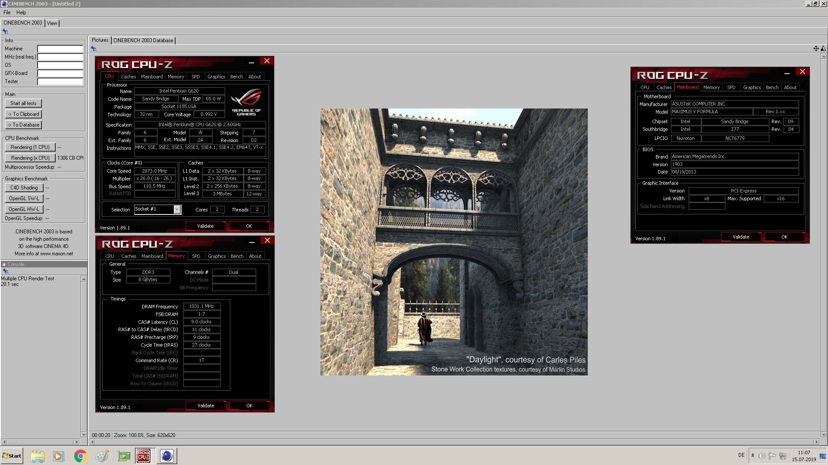The image size is (828, 465).
Task: Run Rendering (x CPU) benchmark
Action: click(x=30, y=158)
